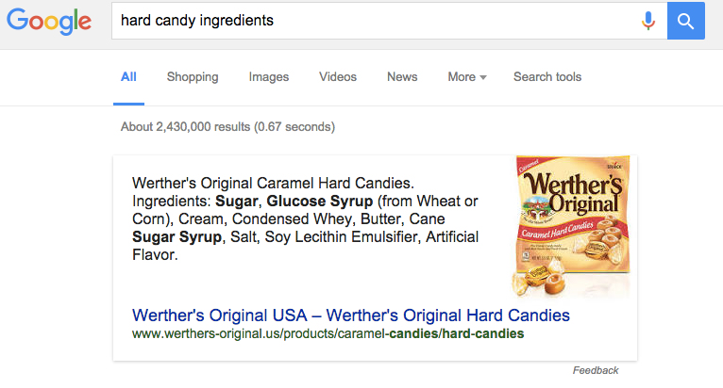Click the 'About 2,430,000 results' text

tap(228, 126)
